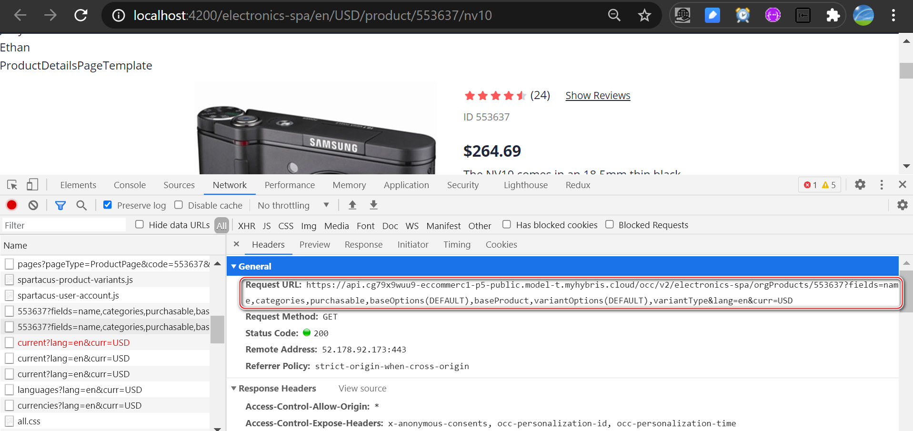Open DevTools settings gear
The width and height of the screenshot is (913, 431).
pos(860,184)
